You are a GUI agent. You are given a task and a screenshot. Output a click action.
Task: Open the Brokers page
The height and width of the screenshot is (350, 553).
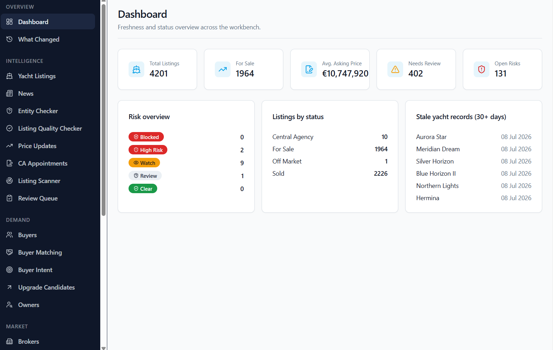coord(48,341)
